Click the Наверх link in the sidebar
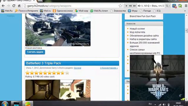Viewport: 188px width, 106px height. coord(11,16)
